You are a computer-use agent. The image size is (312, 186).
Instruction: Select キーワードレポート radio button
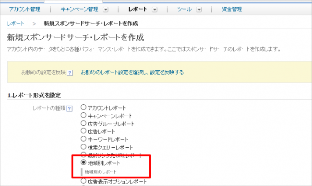pyautogui.click(x=84, y=139)
